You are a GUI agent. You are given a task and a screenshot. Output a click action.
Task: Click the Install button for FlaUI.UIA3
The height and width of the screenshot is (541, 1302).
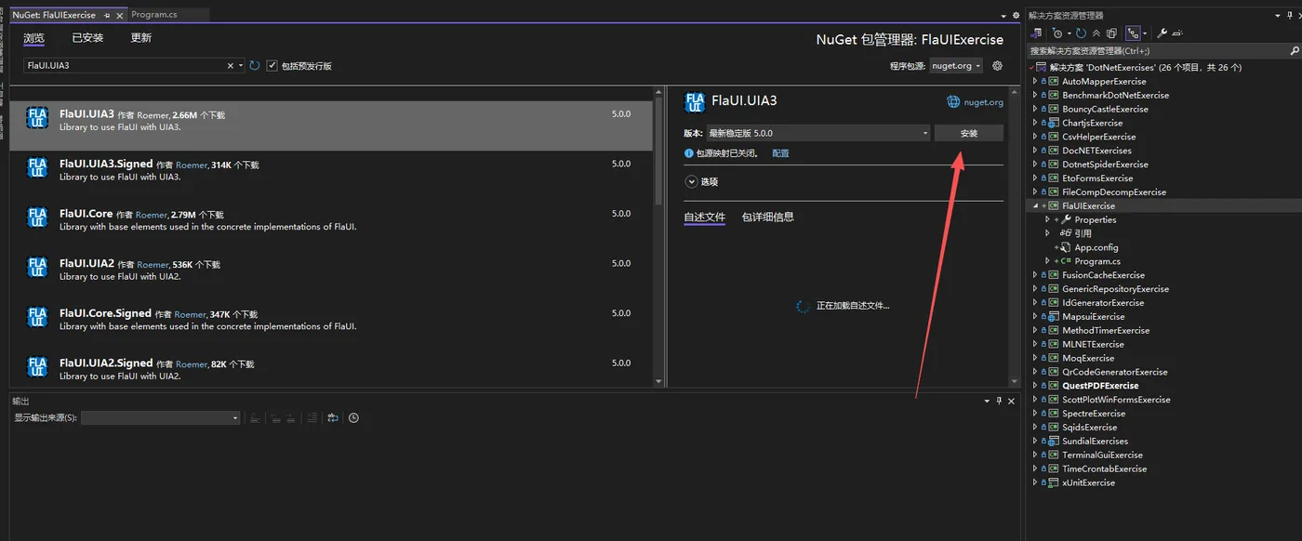coord(969,133)
